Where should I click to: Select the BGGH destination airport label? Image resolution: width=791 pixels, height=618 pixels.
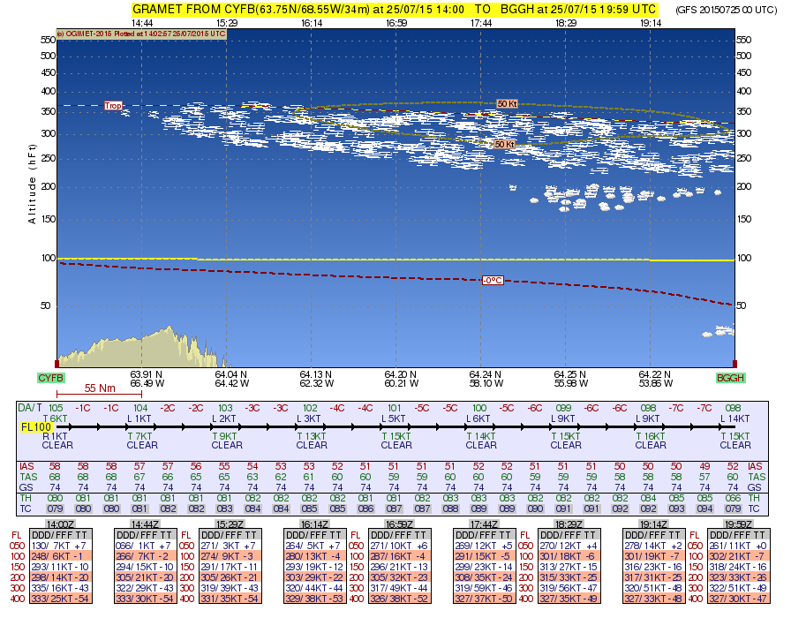pos(731,378)
